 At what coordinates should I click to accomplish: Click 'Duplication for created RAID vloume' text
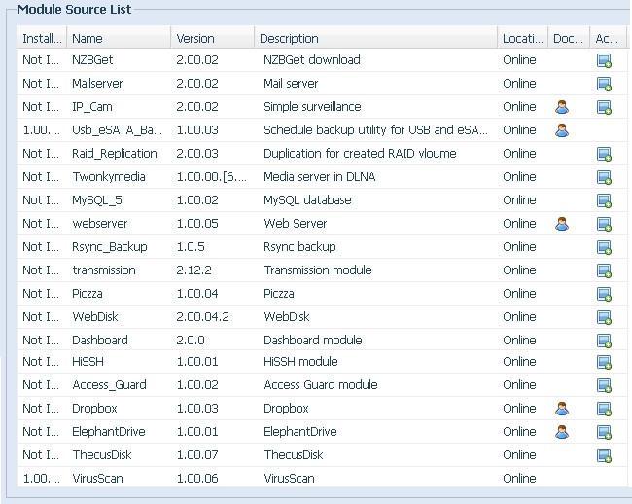360,154
